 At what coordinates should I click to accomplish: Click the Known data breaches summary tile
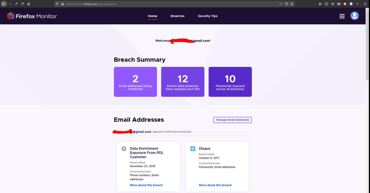click(183, 82)
